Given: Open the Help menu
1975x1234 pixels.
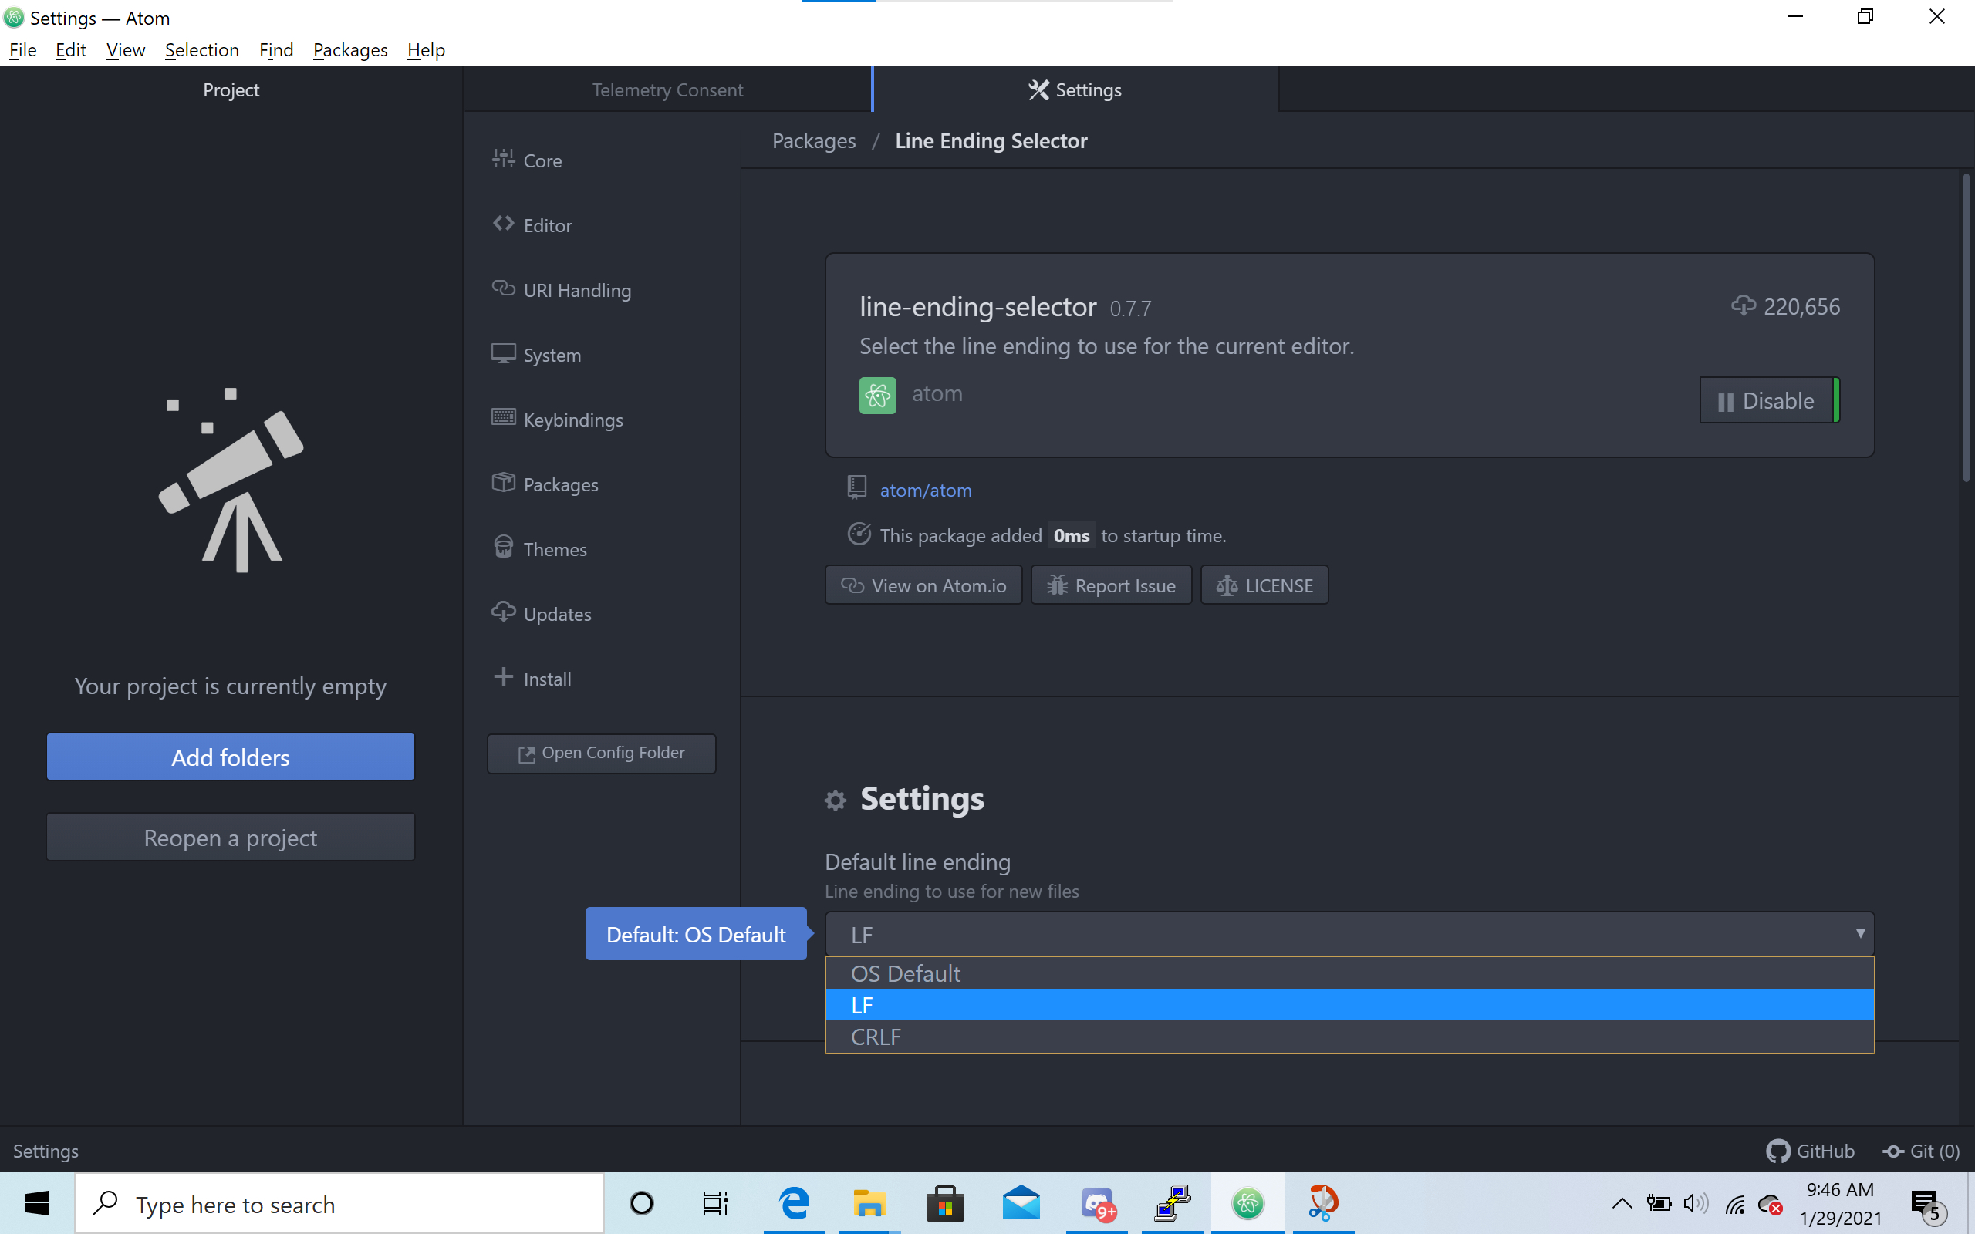Looking at the screenshot, I should (426, 50).
